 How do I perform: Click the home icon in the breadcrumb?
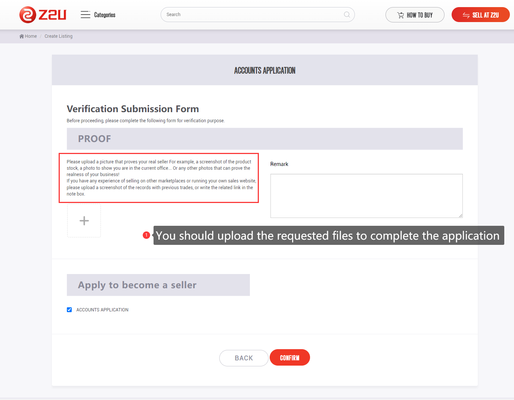[22, 36]
